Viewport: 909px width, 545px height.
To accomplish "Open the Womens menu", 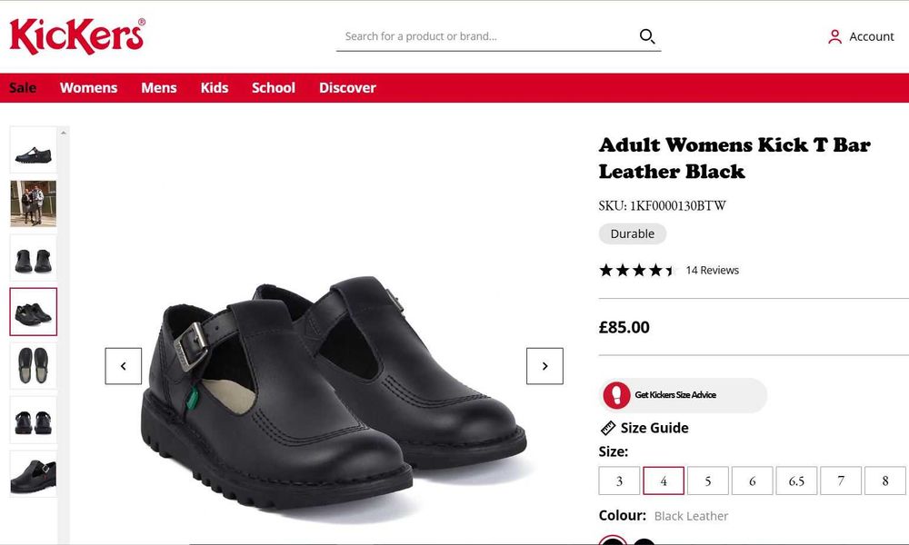I will (x=88, y=88).
